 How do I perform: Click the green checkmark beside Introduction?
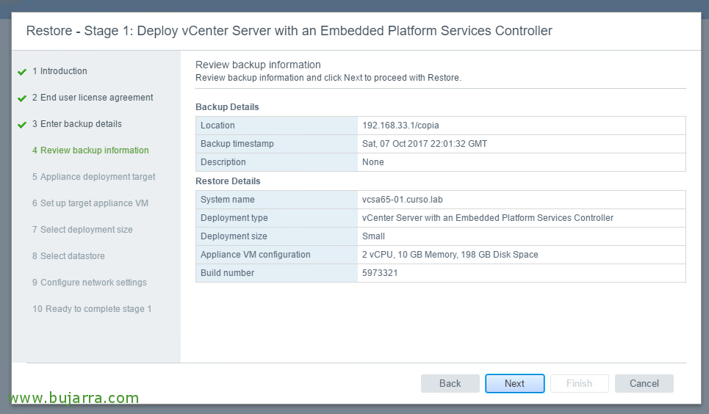(22, 72)
